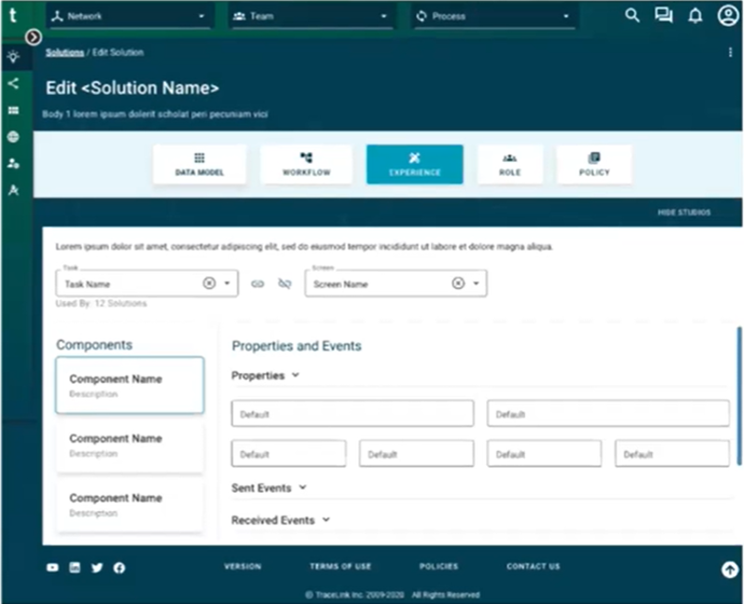Expand the left sidebar with arrow button
744x604 pixels.
33,37
